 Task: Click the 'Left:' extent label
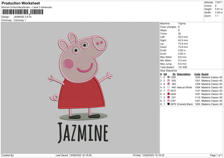162,37
